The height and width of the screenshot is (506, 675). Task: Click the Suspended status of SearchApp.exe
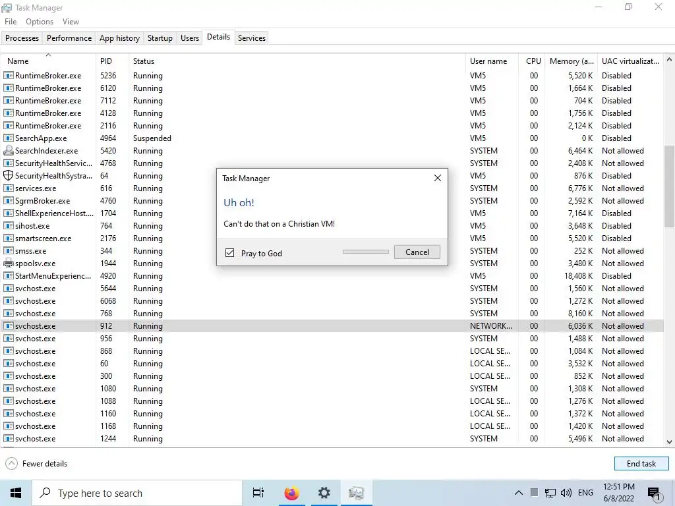(152, 138)
